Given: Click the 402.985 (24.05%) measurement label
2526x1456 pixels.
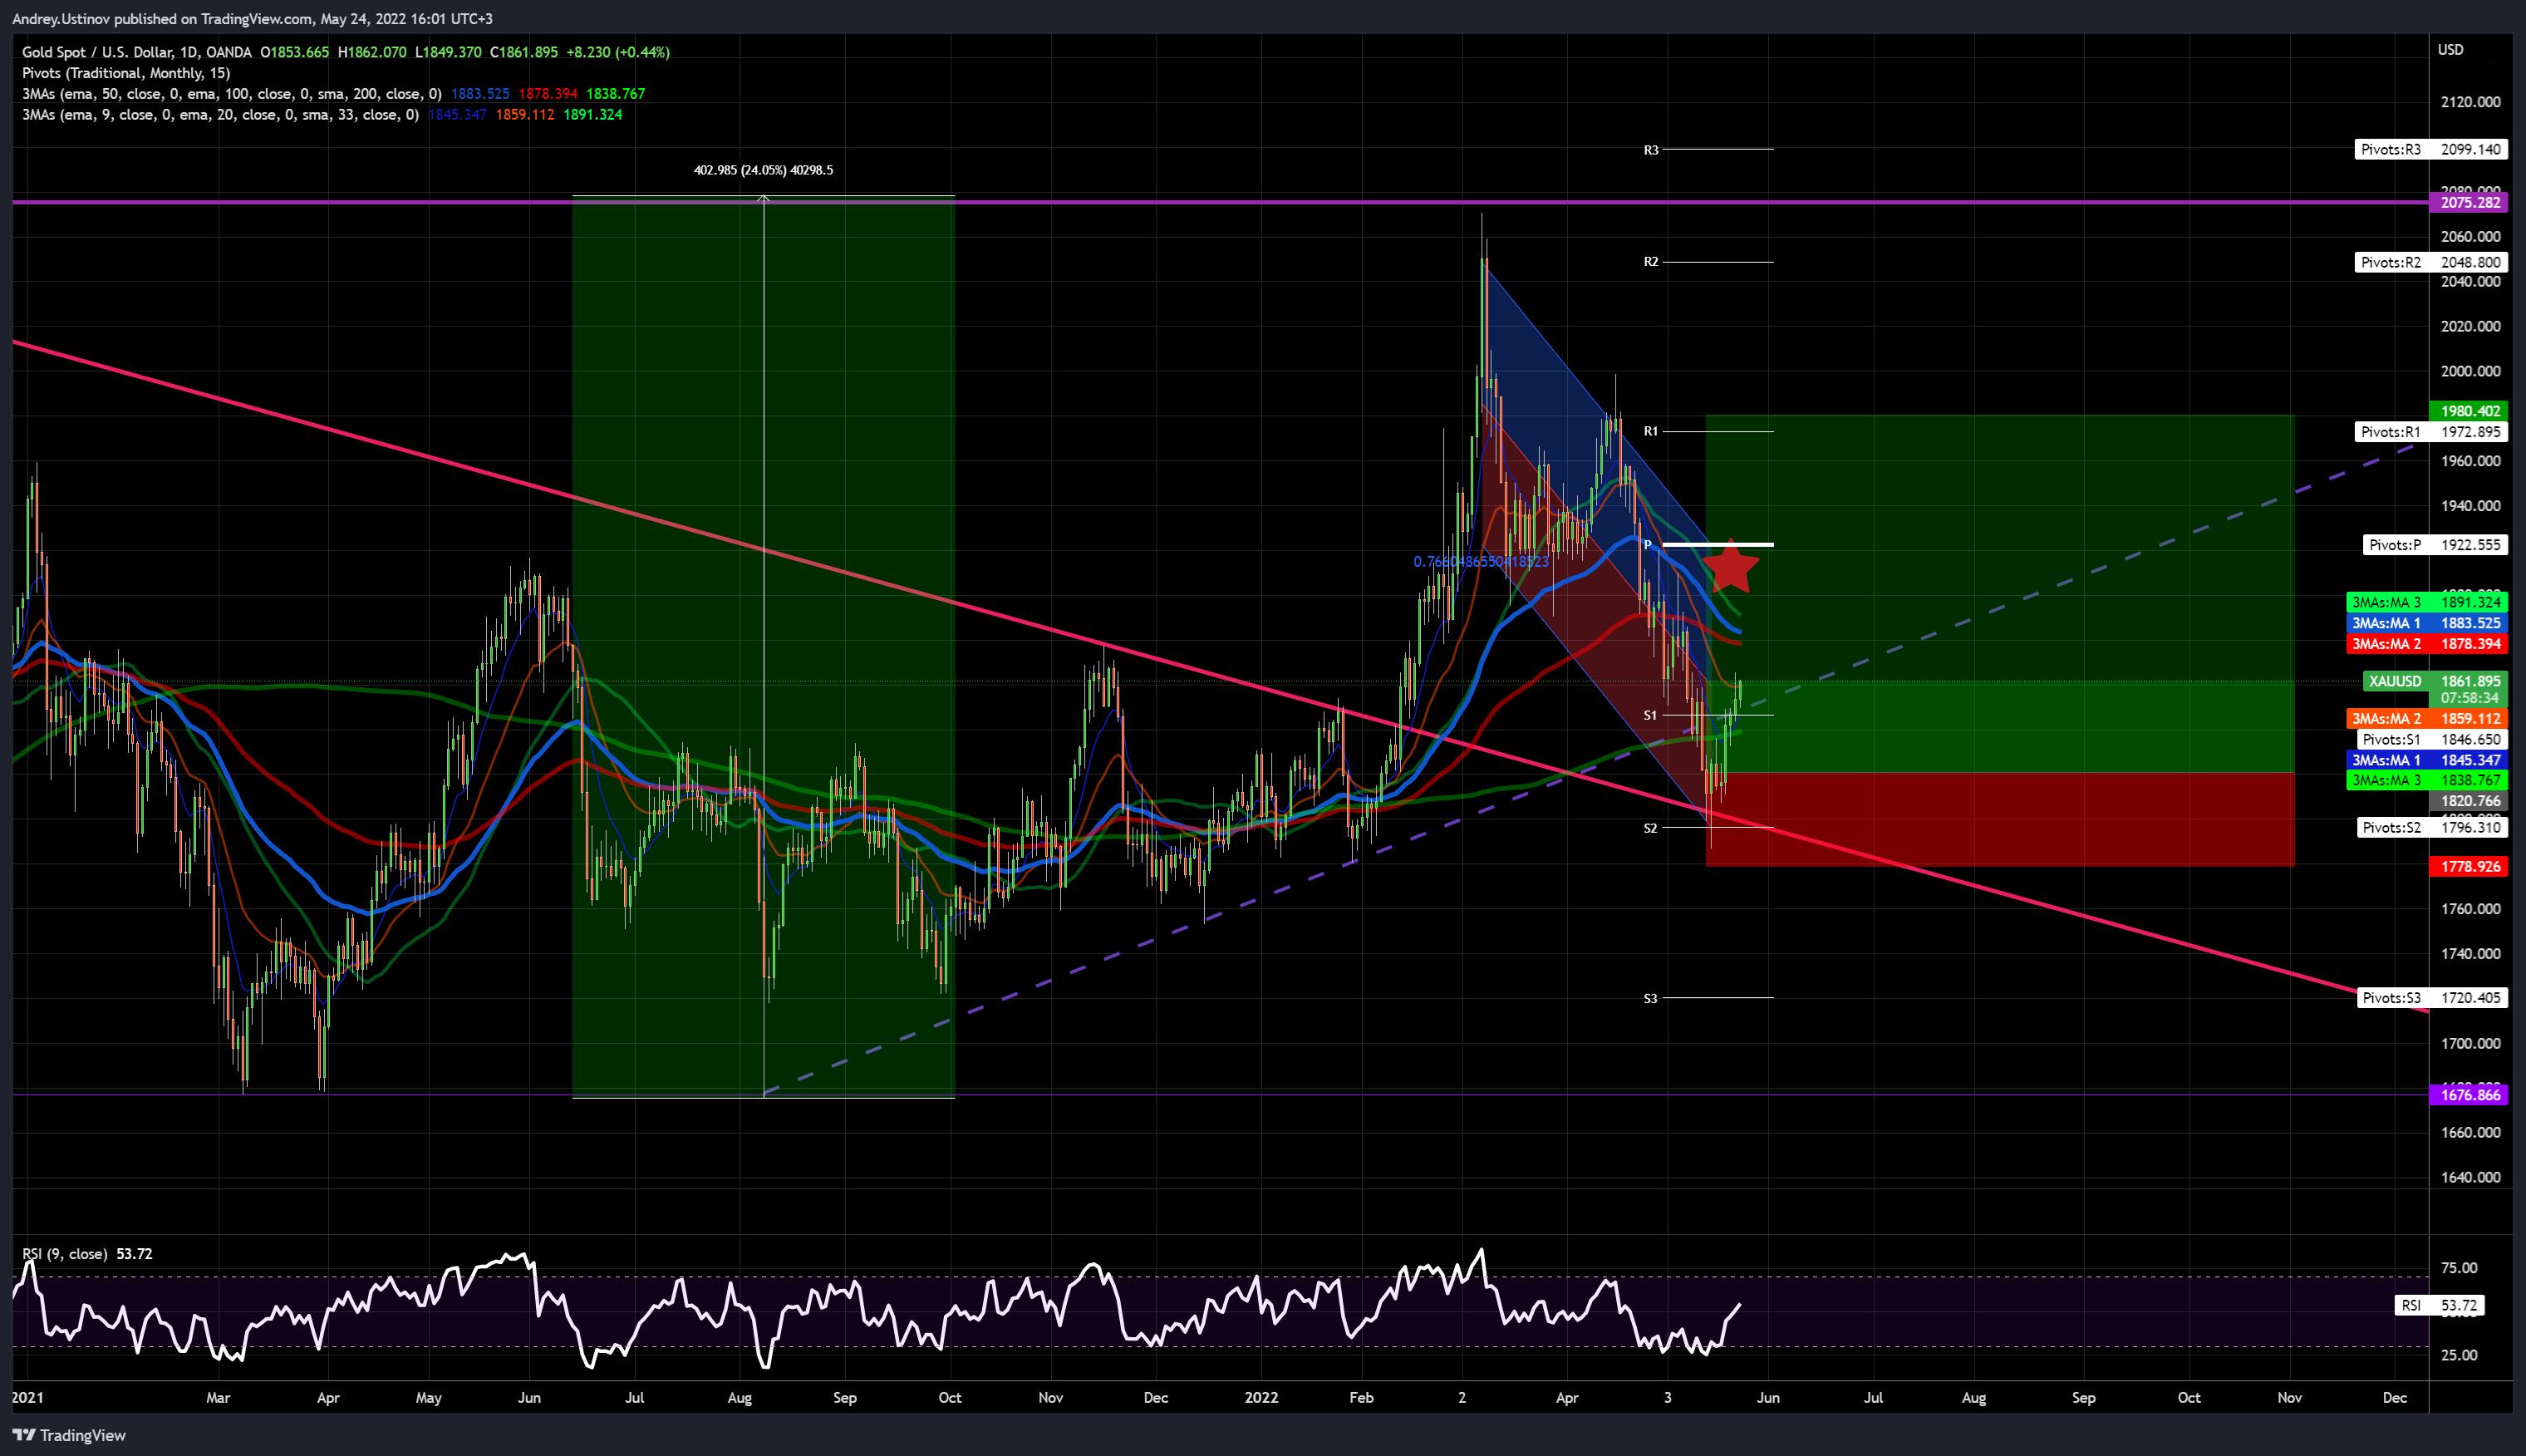Looking at the screenshot, I should point(763,171).
